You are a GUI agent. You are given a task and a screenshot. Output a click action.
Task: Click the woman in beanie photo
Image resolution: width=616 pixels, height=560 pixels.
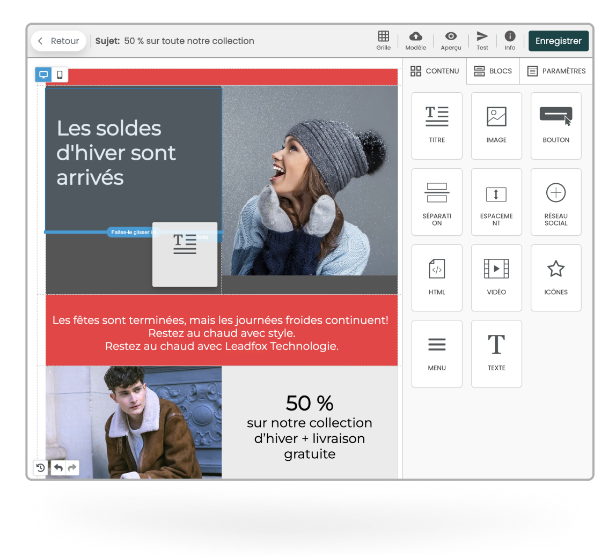310,181
